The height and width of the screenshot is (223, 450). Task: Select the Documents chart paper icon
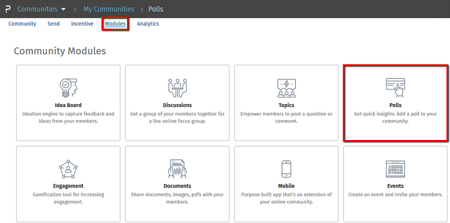click(x=177, y=169)
